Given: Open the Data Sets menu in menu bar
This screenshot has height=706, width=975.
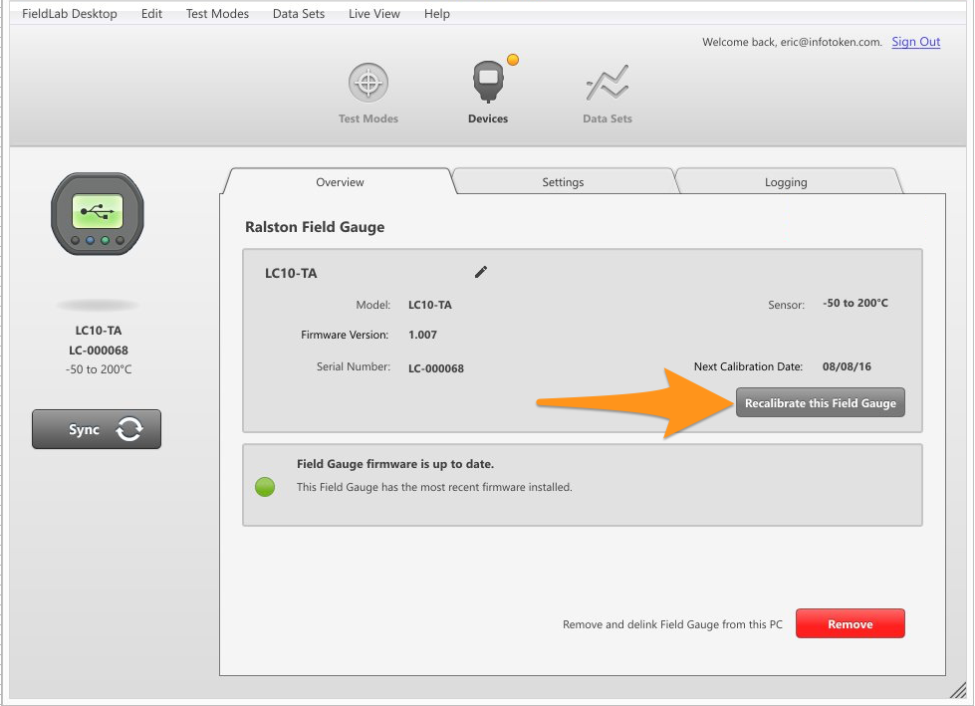Looking at the screenshot, I should [299, 14].
